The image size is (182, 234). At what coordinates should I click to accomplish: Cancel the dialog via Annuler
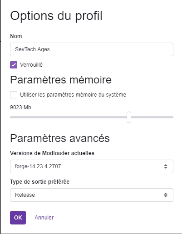coord(44,218)
